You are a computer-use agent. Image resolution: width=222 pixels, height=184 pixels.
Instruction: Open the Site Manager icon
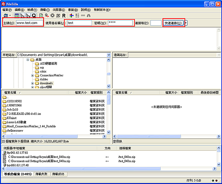click(x=6, y=16)
